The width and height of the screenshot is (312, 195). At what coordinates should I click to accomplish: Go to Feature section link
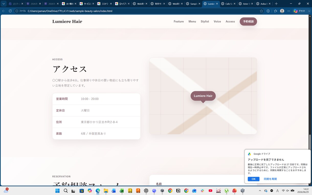(x=179, y=21)
